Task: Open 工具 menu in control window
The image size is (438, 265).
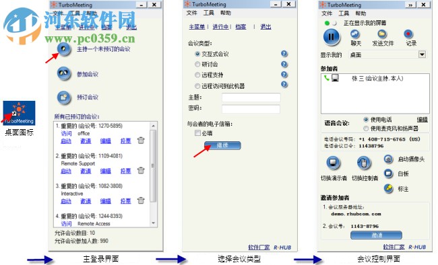Action: coord(344,13)
